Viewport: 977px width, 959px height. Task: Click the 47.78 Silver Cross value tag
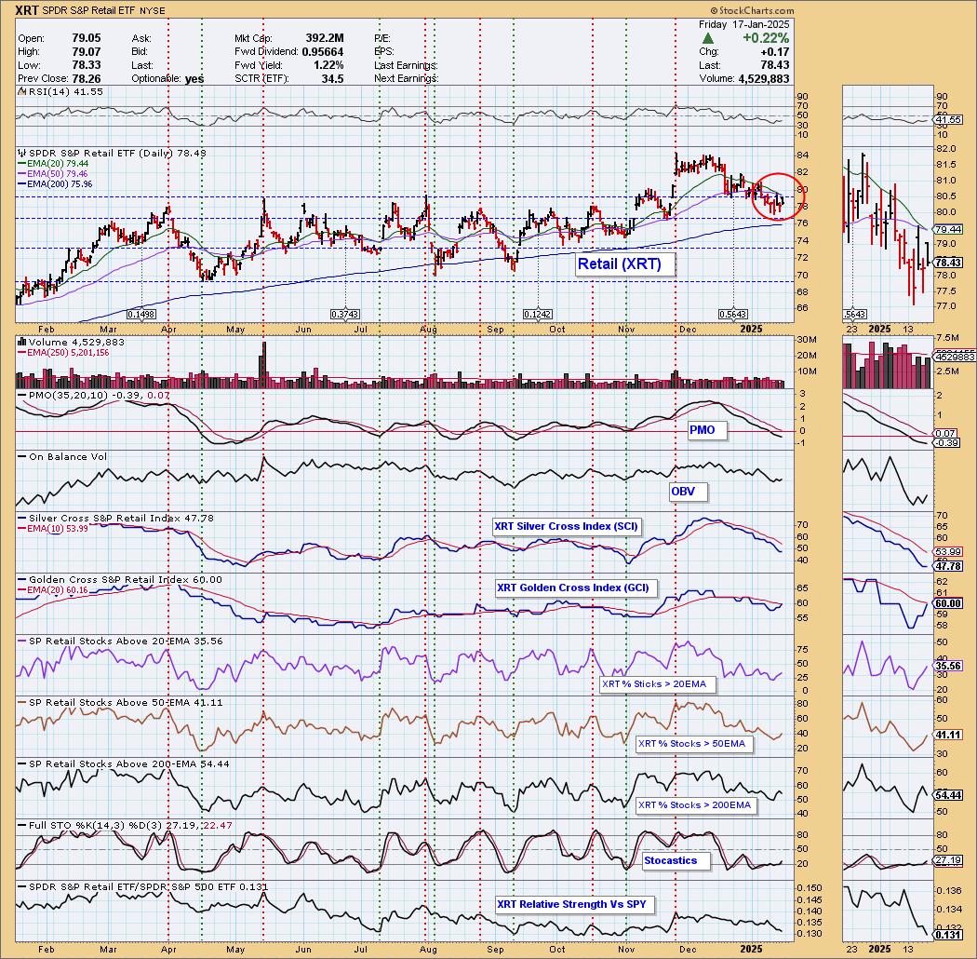(x=950, y=566)
